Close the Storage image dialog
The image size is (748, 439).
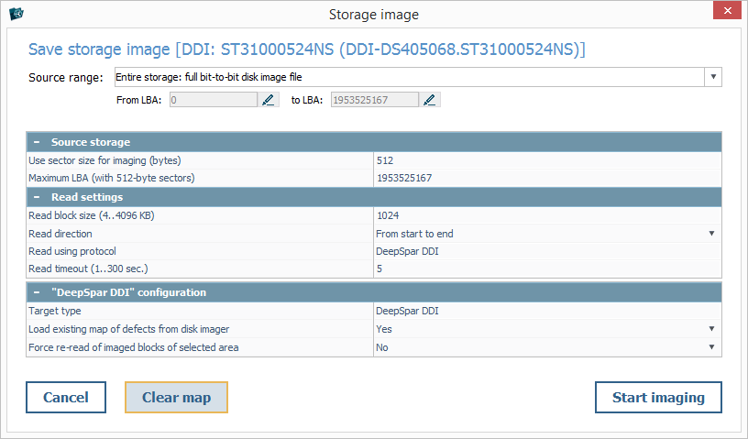[x=725, y=13]
